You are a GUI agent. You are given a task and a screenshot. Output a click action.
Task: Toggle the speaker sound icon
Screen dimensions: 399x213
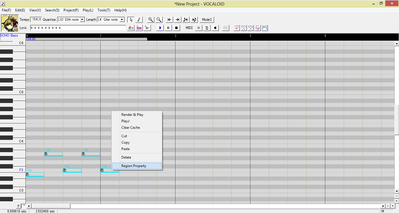pyautogui.click(x=215, y=28)
